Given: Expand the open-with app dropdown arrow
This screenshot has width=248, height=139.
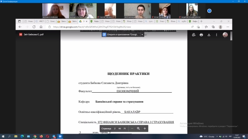Looking at the screenshot, I should coord(142,34).
